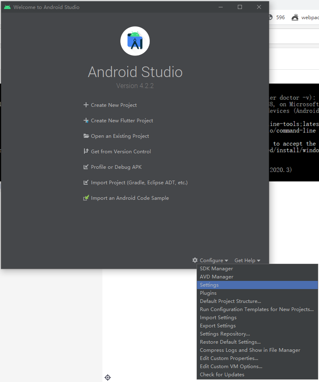Click the webpack tab icon in the browser behind
Screen dimensions: 319x382
(295, 17)
